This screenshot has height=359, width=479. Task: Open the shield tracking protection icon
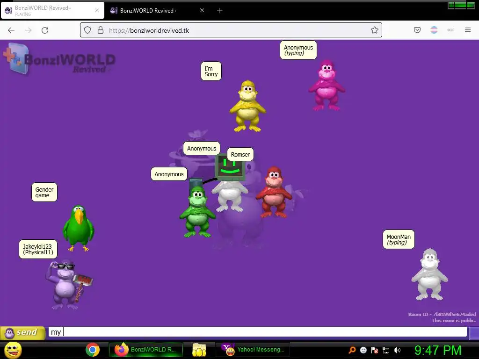click(87, 30)
